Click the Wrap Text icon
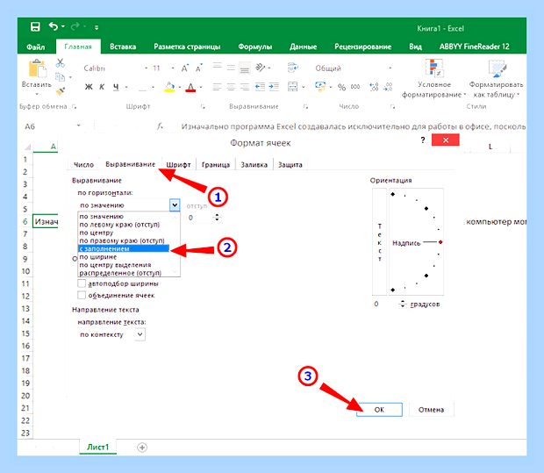The image size is (544, 473). click(293, 68)
